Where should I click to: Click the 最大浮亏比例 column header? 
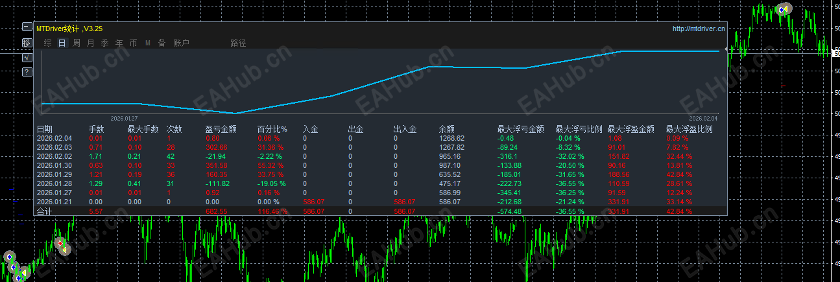coord(579,130)
